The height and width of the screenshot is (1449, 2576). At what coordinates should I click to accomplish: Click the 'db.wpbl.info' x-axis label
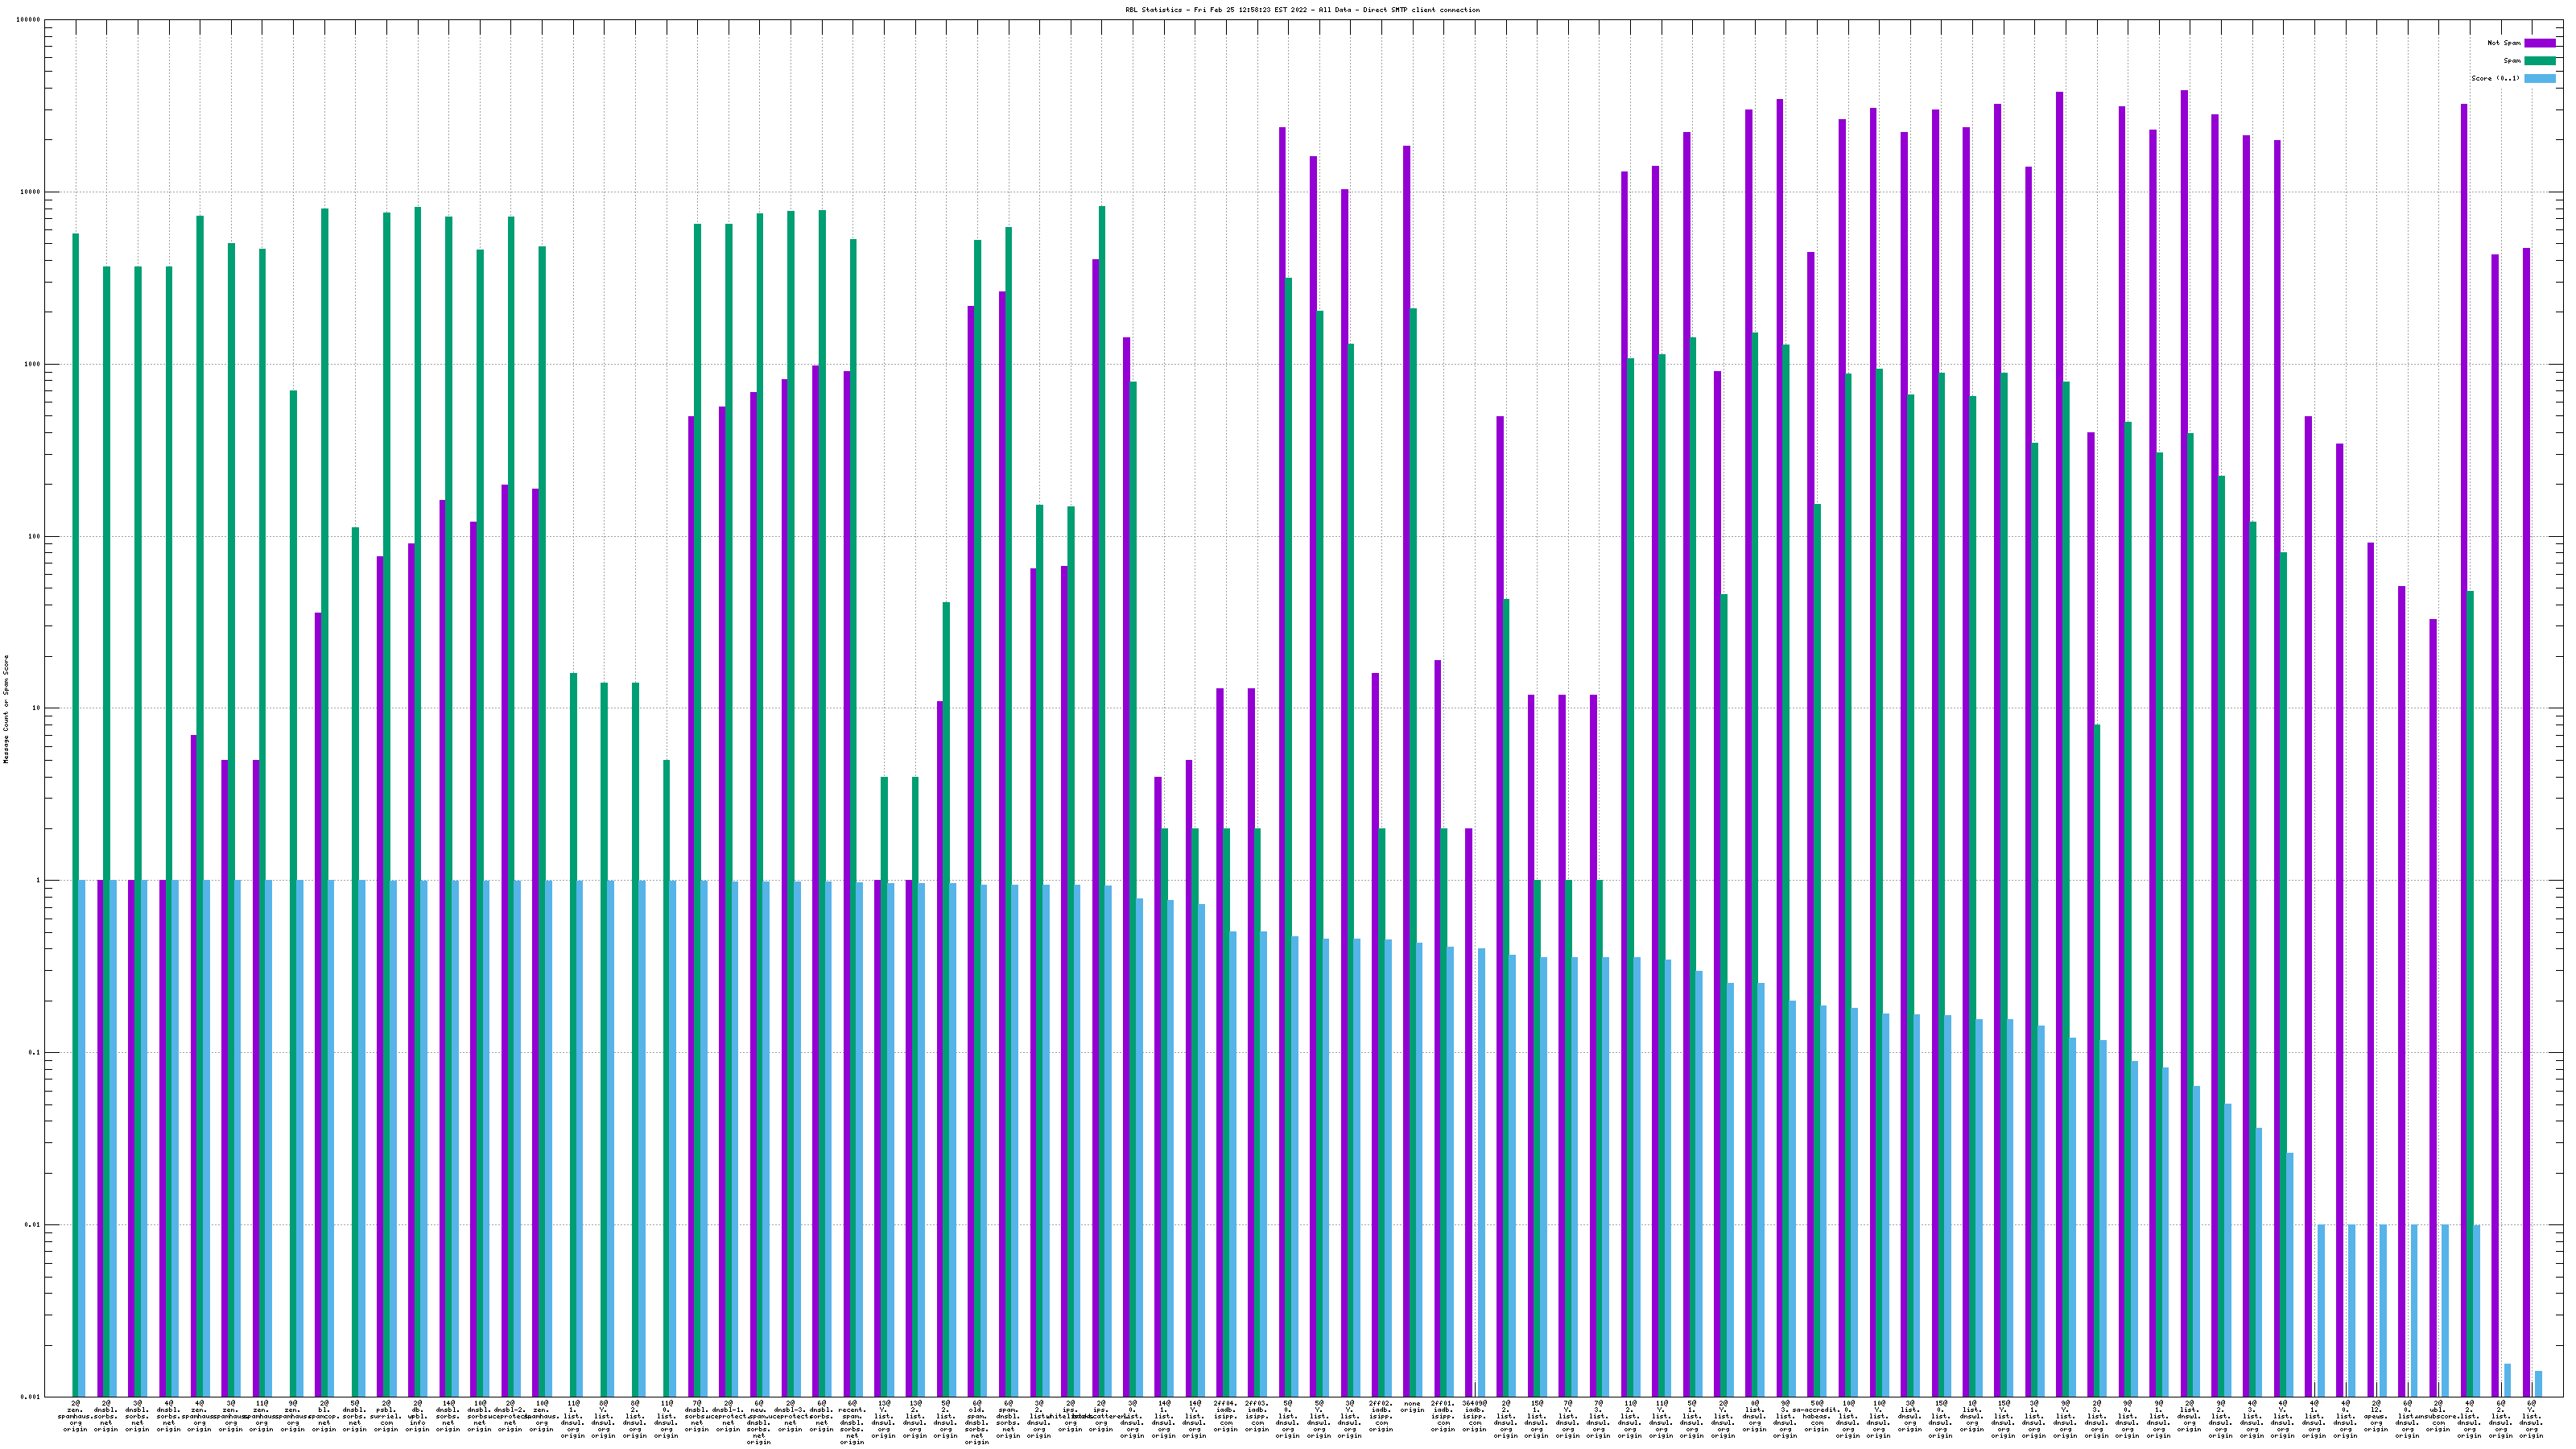pos(417,1416)
